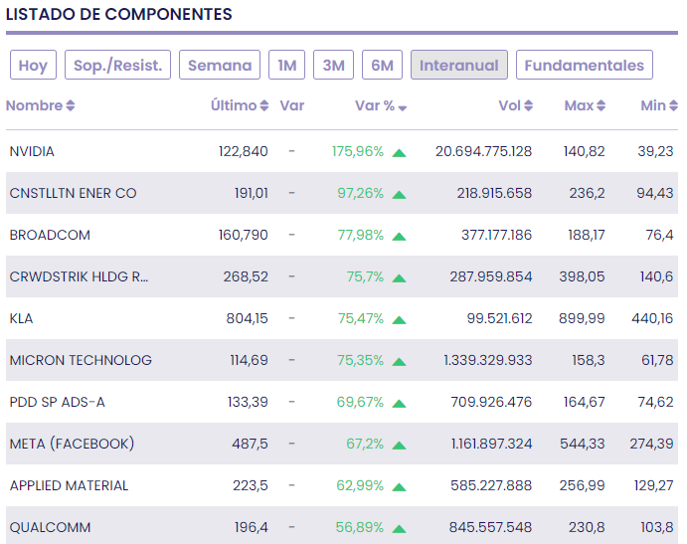Screen dimensions: 687x544
Task: Click green up arrow in NVIDIA row
Action: point(399,152)
